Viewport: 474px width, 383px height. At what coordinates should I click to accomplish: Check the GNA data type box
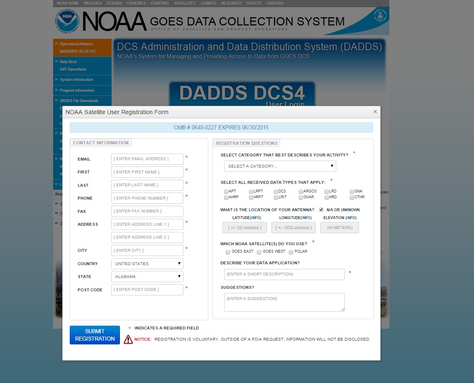click(352, 192)
